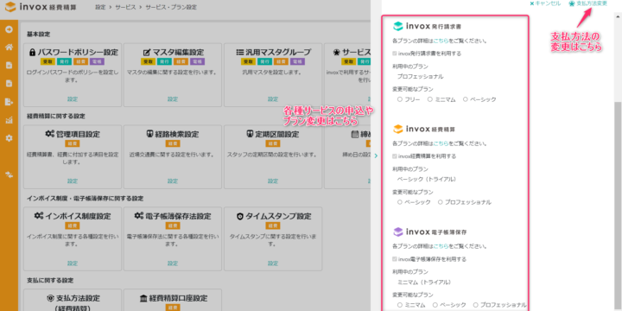Image resolution: width=622 pixels, height=311 pixels.
Task: Click the swap arrows icon in the sidebar
Action: click(x=9, y=175)
